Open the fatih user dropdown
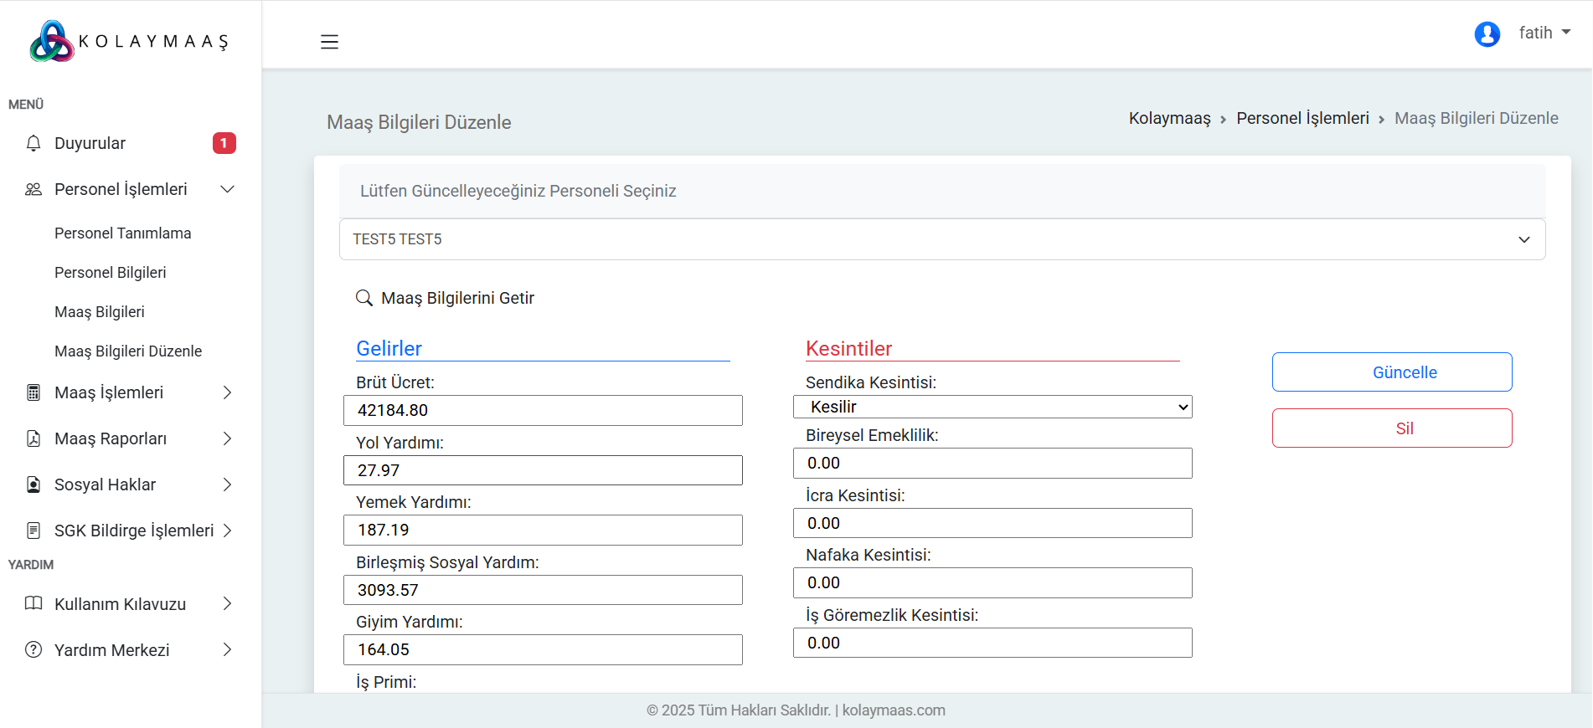Image resolution: width=1593 pixels, height=728 pixels. (x=1544, y=33)
